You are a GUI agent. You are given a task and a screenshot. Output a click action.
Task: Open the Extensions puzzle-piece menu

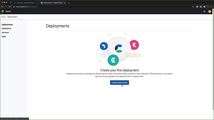204,7
